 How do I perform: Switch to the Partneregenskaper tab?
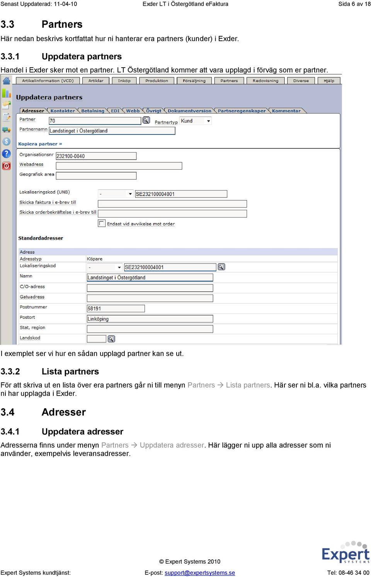(x=242, y=111)
